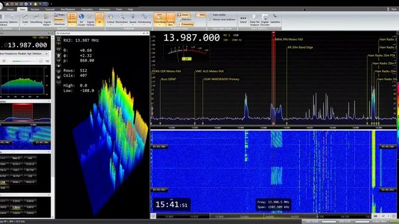Viewport: 399px width, 224px height.
Task: Switch to the Rec/Playback ribbon tab
Action: click(x=68, y=9)
